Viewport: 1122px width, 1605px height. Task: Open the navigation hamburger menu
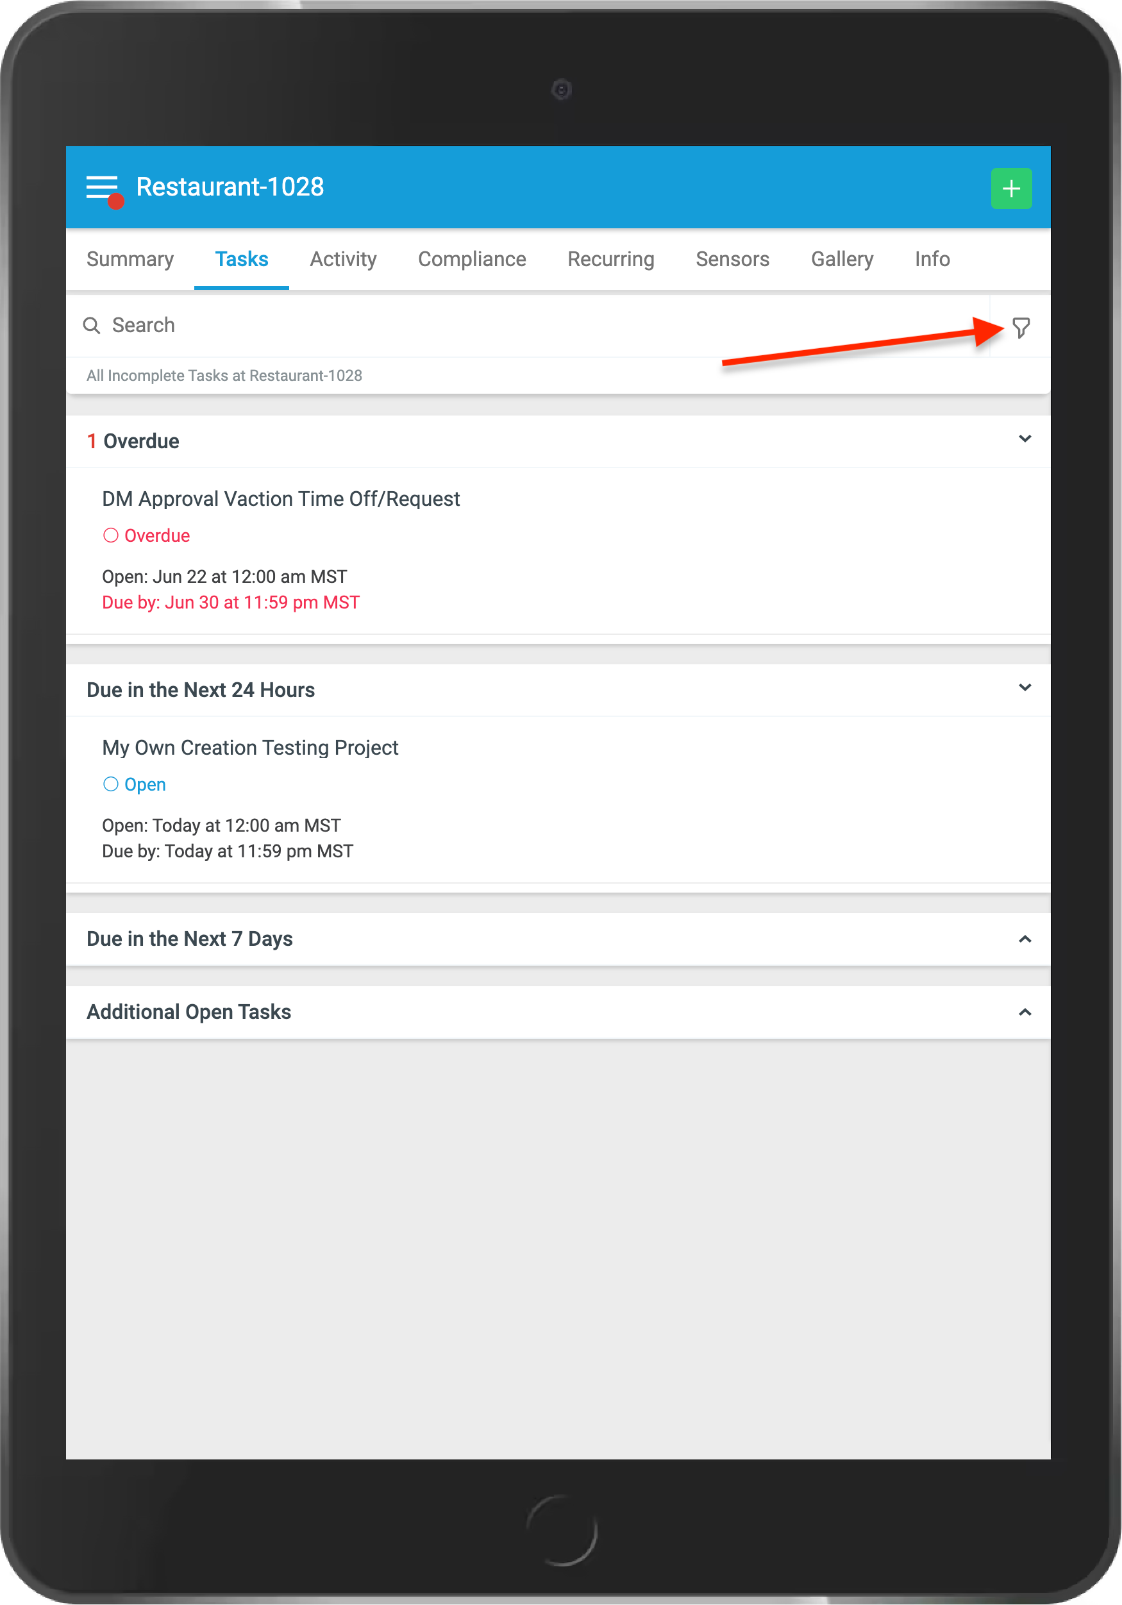point(101,187)
